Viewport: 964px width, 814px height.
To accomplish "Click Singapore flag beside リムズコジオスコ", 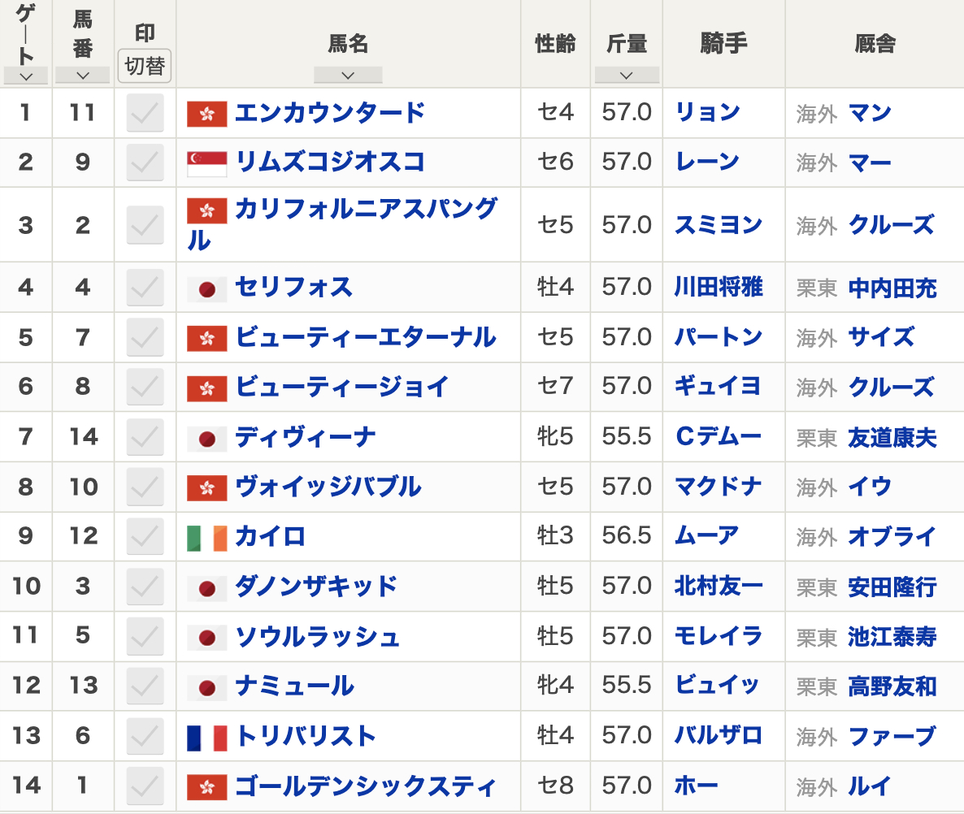I will (x=206, y=163).
